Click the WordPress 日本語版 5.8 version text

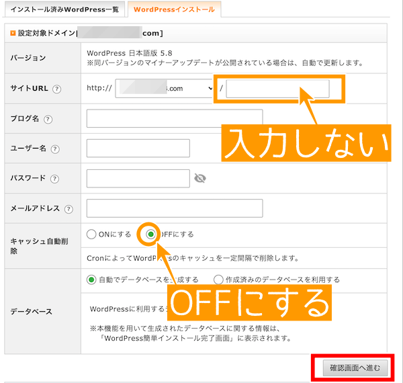[x=129, y=53]
